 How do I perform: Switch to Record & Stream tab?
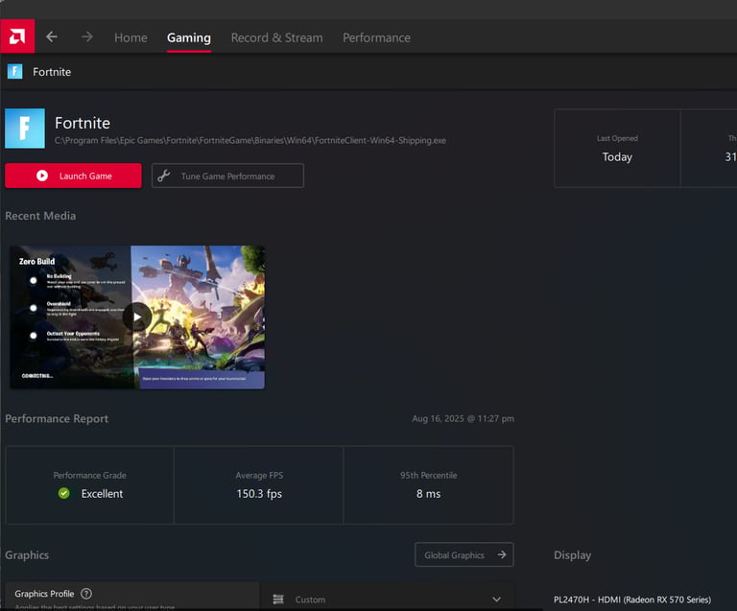[276, 37]
